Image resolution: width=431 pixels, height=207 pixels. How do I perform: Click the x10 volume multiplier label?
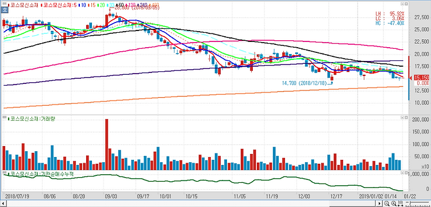(x=425, y=167)
